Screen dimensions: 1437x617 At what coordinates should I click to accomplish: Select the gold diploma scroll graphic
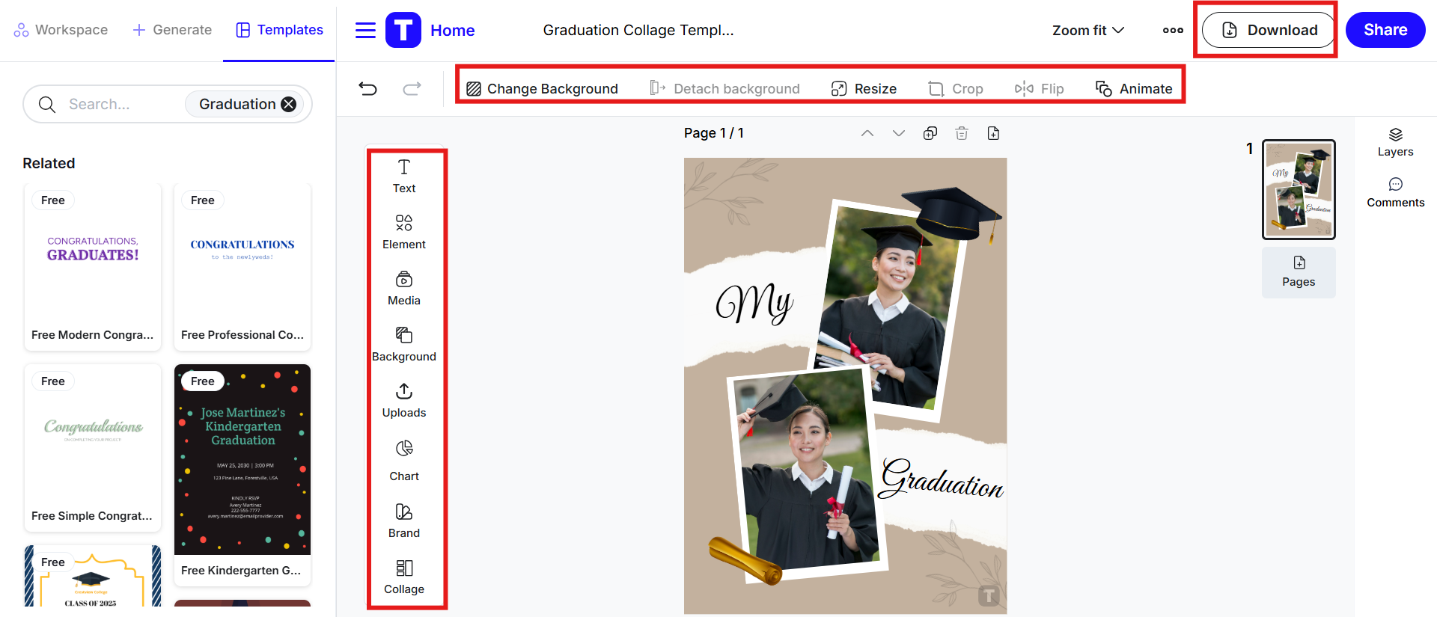pos(745,559)
